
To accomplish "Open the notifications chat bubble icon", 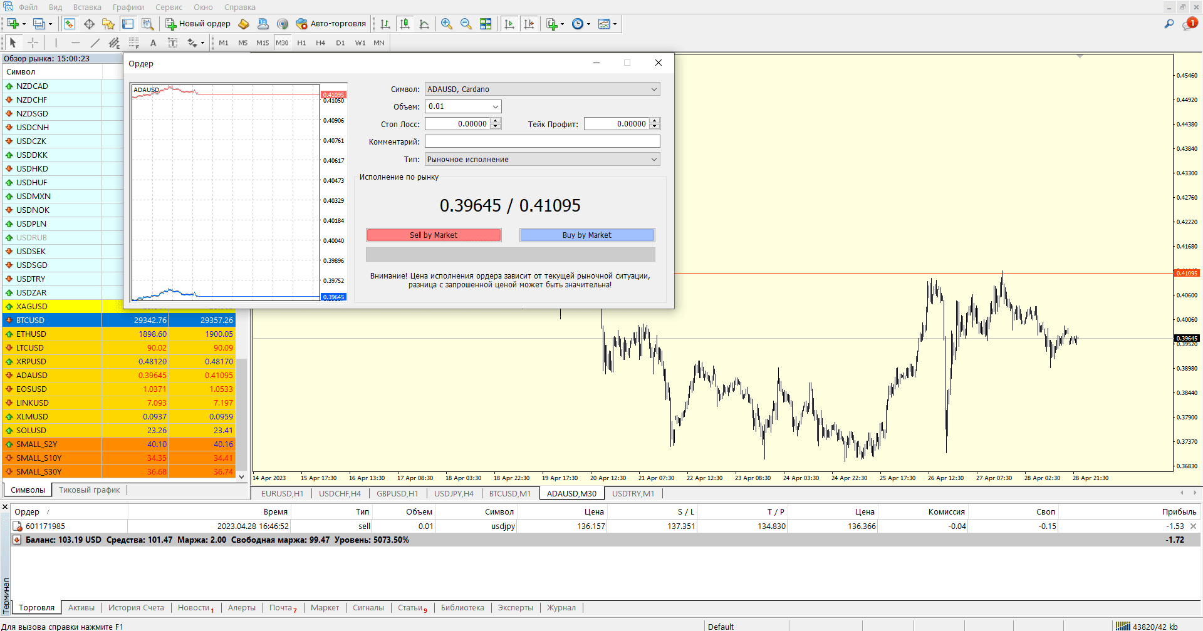I will click(x=1189, y=24).
